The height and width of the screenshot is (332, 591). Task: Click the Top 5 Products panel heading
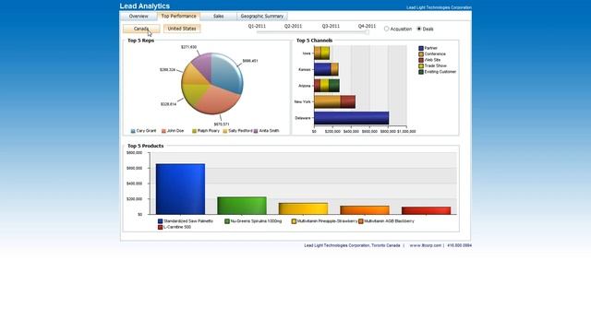tap(146, 146)
